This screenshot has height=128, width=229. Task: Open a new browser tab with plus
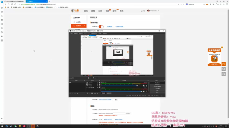(49, 1)
